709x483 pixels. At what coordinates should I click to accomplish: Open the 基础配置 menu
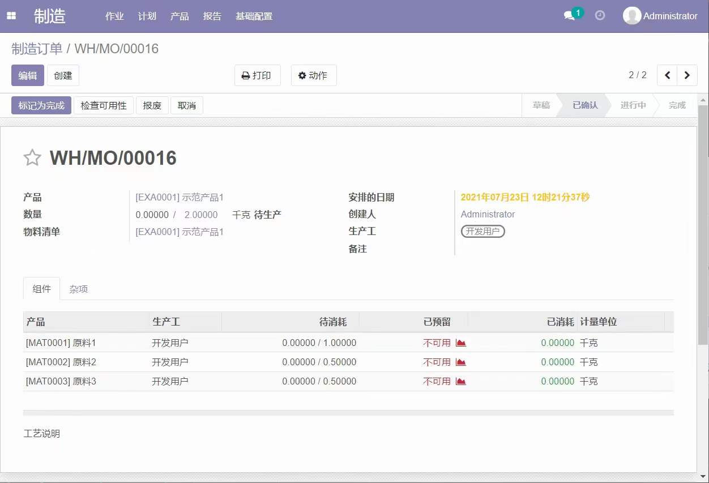[x=254, y=16]
